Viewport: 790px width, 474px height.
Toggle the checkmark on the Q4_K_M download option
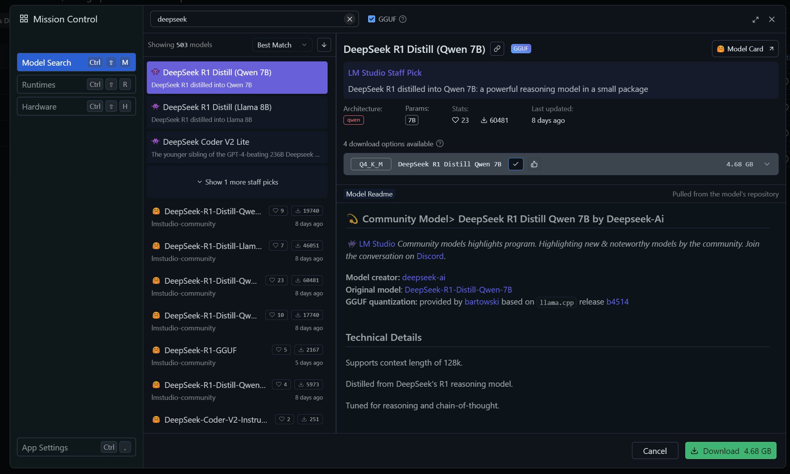coord(516,164)
